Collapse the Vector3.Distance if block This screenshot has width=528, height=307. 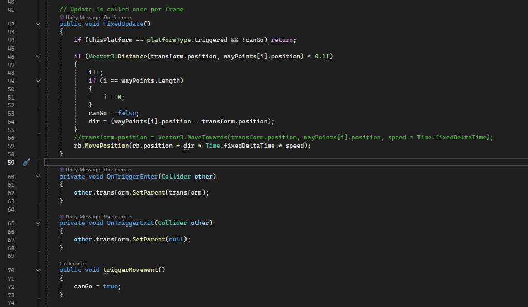point(38,56)
